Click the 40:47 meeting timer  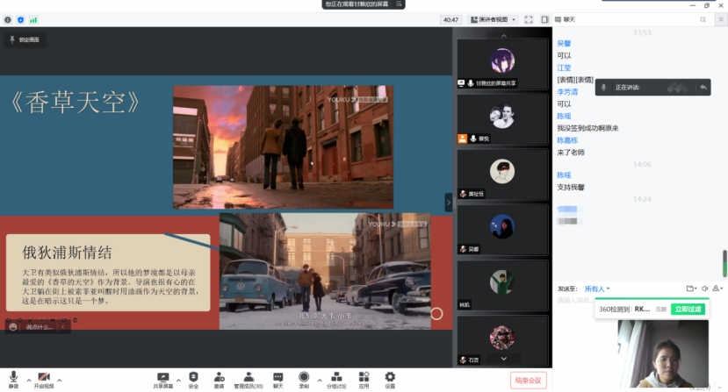click(x=450, y=19)
